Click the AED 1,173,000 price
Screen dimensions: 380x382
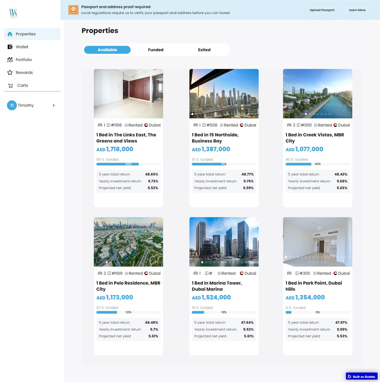(115, 297)
